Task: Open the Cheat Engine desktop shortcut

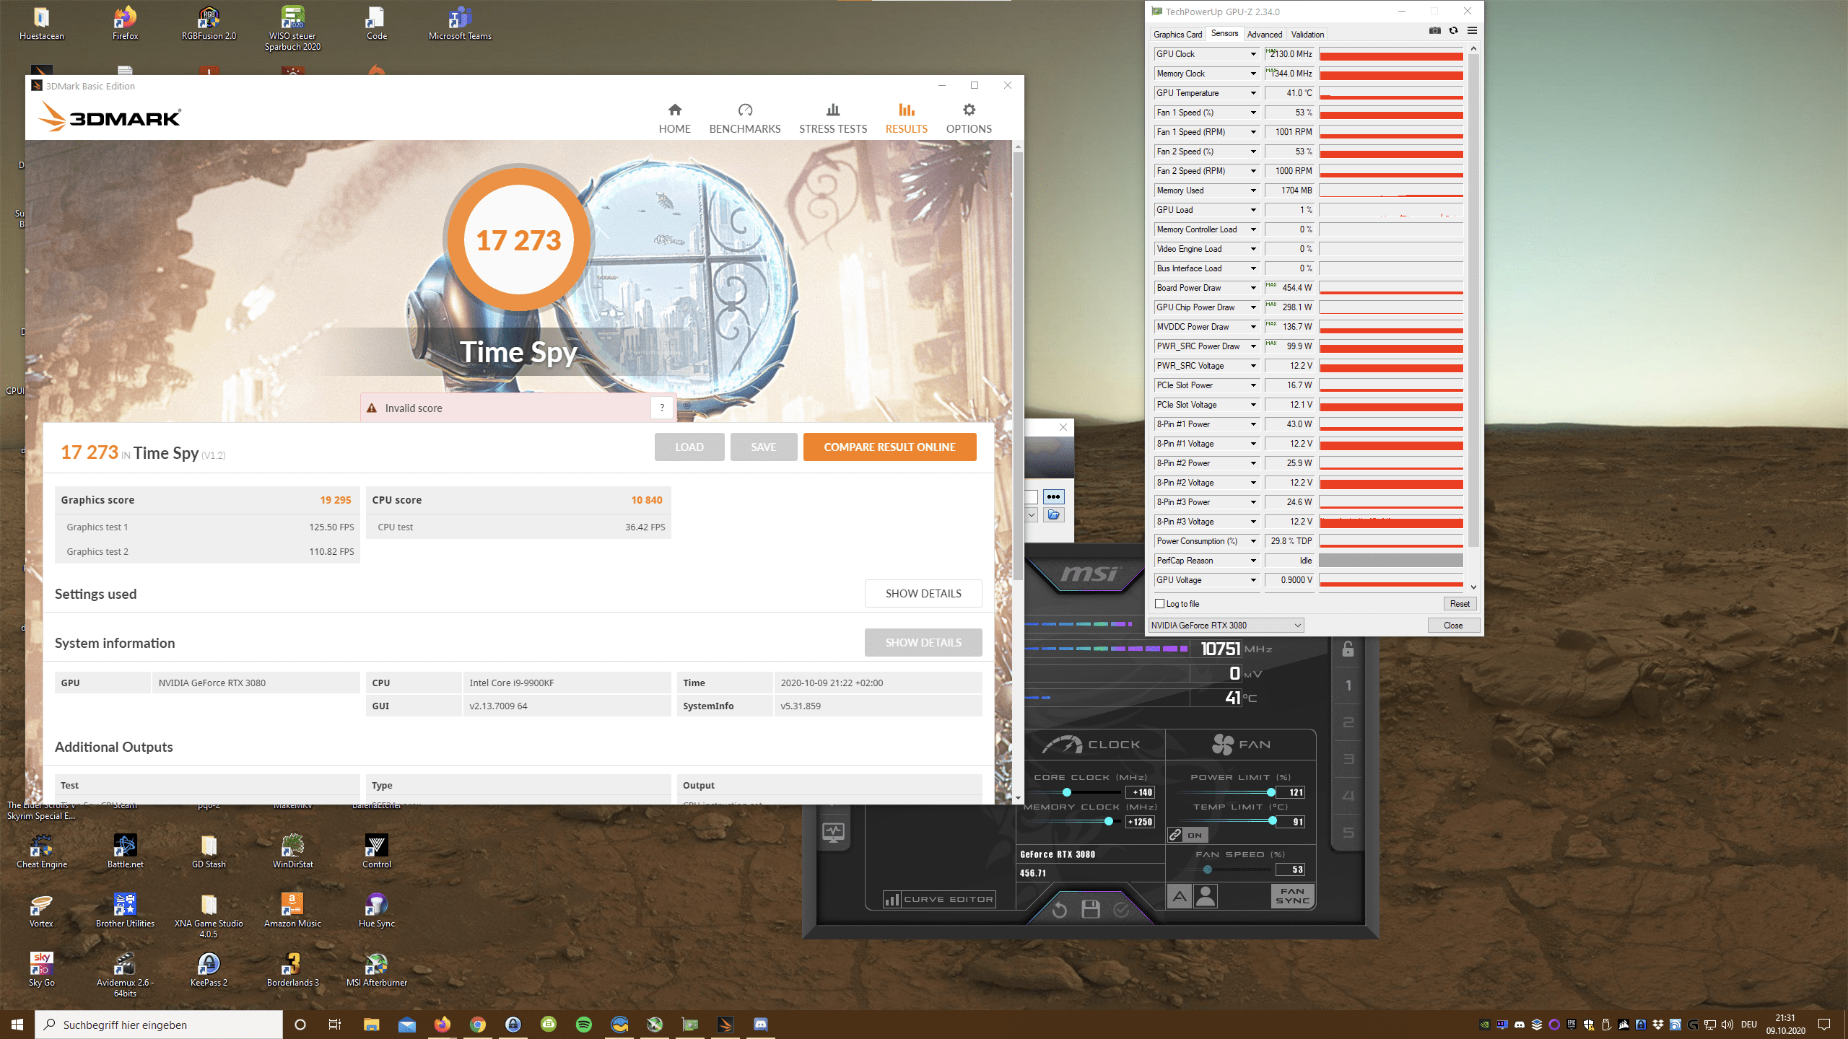Action: 41,851
